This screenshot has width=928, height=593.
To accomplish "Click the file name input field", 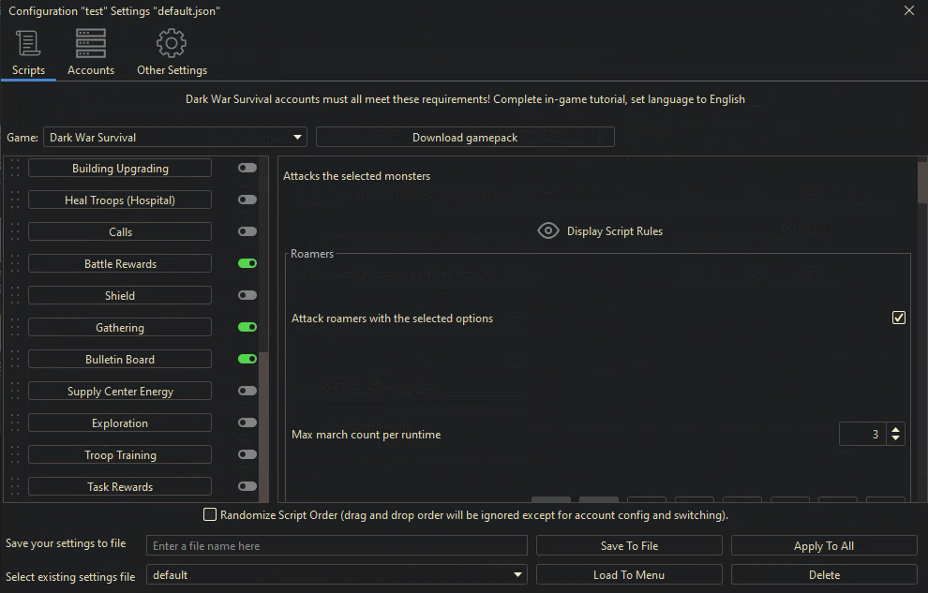I will (x=337, y=546).
